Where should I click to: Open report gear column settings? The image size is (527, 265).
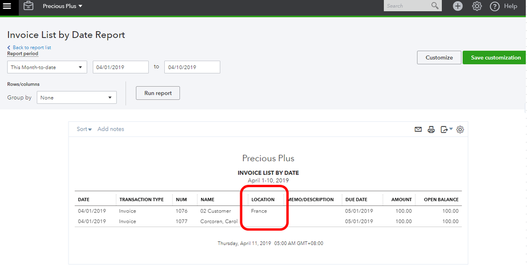(460, 130)
